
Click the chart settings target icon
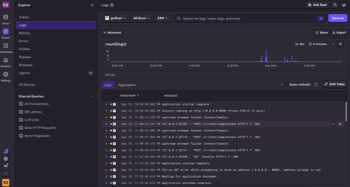[340, 44]
